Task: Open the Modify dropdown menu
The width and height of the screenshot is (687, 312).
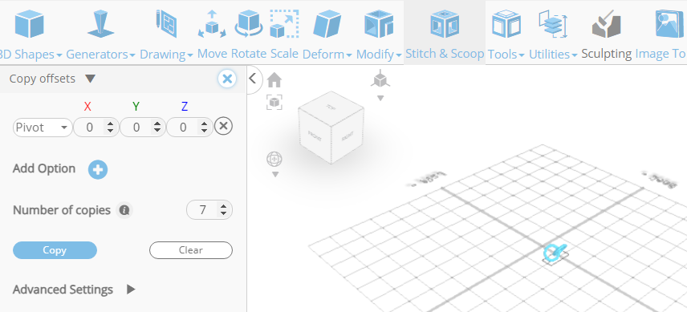Action: [x=398, y=55]
